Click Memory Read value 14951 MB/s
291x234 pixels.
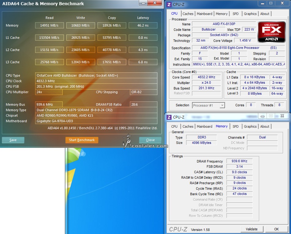50,25
